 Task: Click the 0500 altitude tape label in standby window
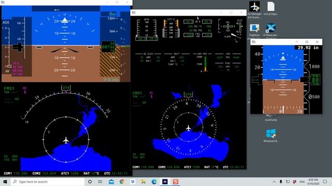(314, 97)
